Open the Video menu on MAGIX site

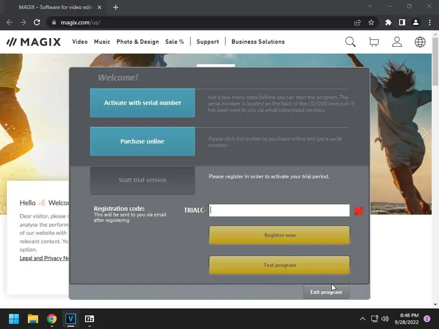pyautogui.click(x=80, y=42)
